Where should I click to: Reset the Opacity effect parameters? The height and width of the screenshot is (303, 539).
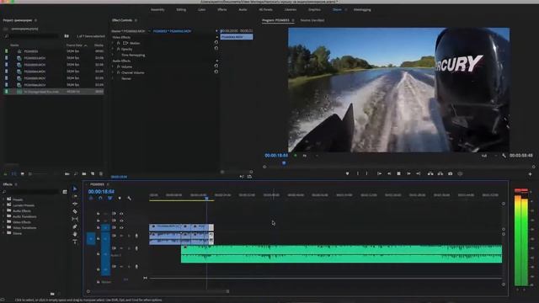tap(216, 49)
